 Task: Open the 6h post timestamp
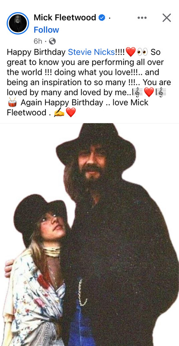(x=38, y=41)
